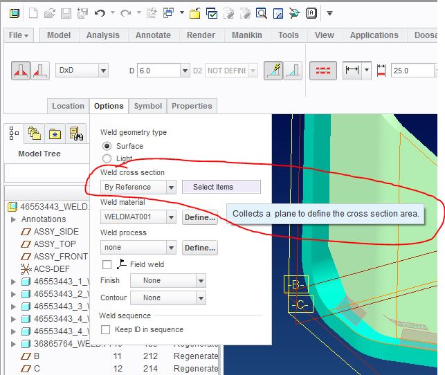
Task: Click the application cube icon at top left
Action: tap(15, 13)
